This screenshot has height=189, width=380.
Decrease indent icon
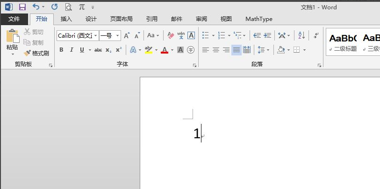click(x=257, y=35)
